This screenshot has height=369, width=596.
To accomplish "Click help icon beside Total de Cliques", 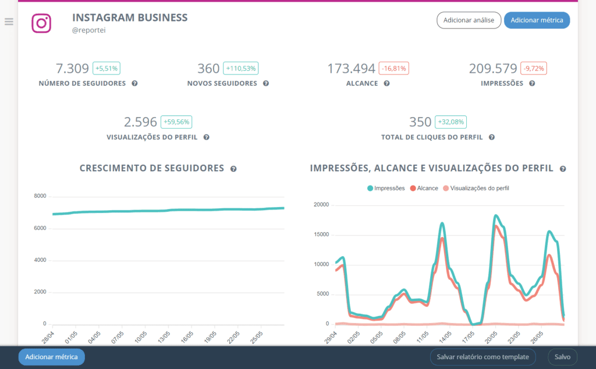I will coord(492,137).
